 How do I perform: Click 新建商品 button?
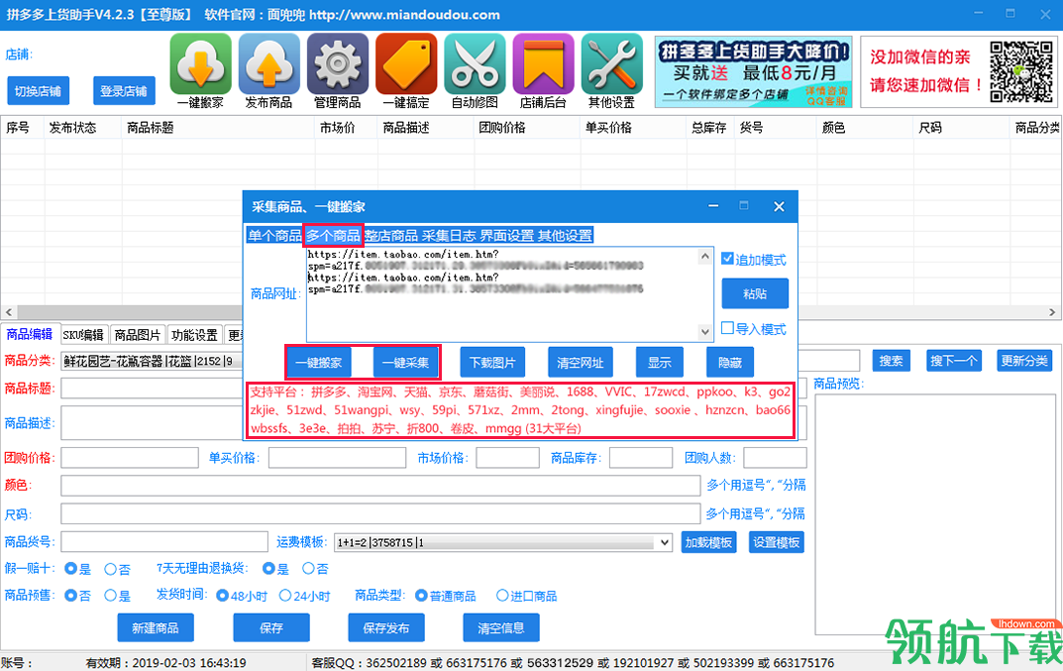pos(156,627)
